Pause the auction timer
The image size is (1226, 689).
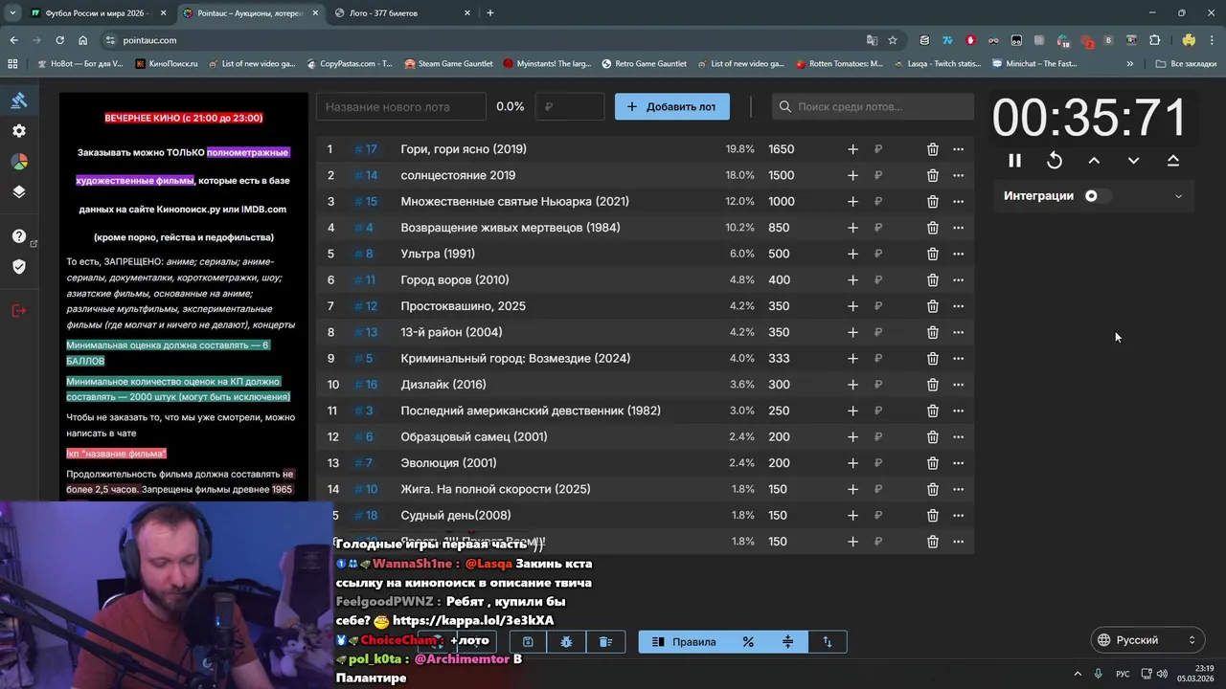click(1014, 161)
